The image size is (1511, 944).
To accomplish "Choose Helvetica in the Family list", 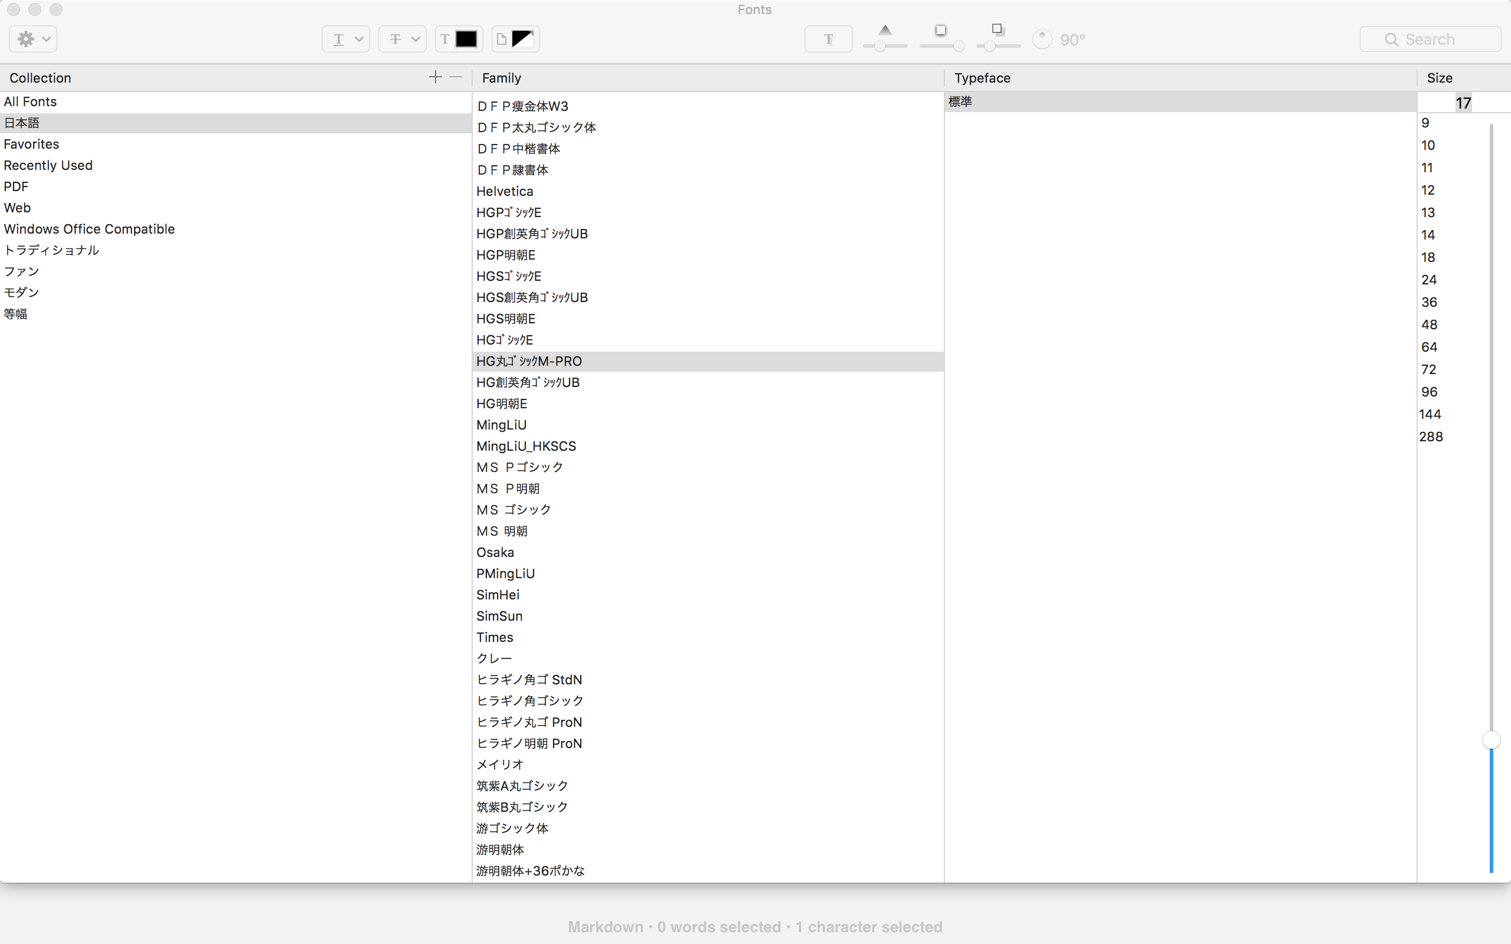I will pos(505,191).
